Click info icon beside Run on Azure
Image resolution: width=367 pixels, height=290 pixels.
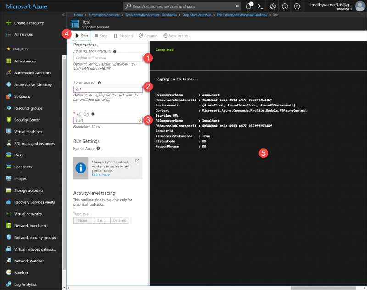tap(98, 148)
